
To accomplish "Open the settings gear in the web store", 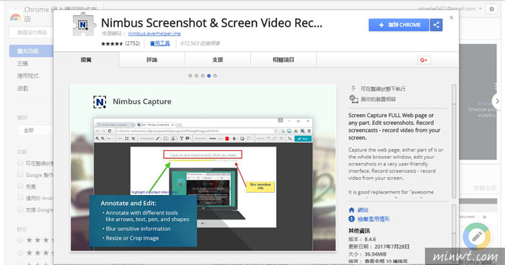I will point(491,9).
